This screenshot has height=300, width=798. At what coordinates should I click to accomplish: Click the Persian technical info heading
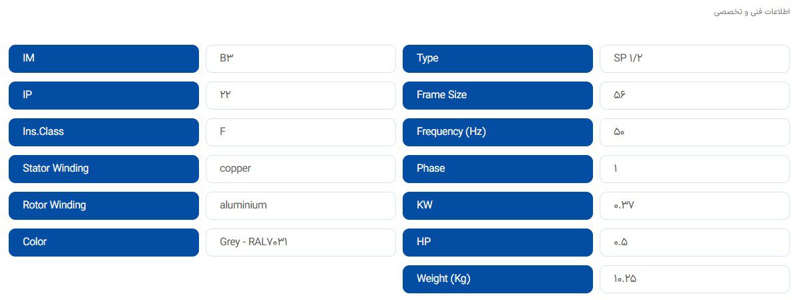(751, 12)
